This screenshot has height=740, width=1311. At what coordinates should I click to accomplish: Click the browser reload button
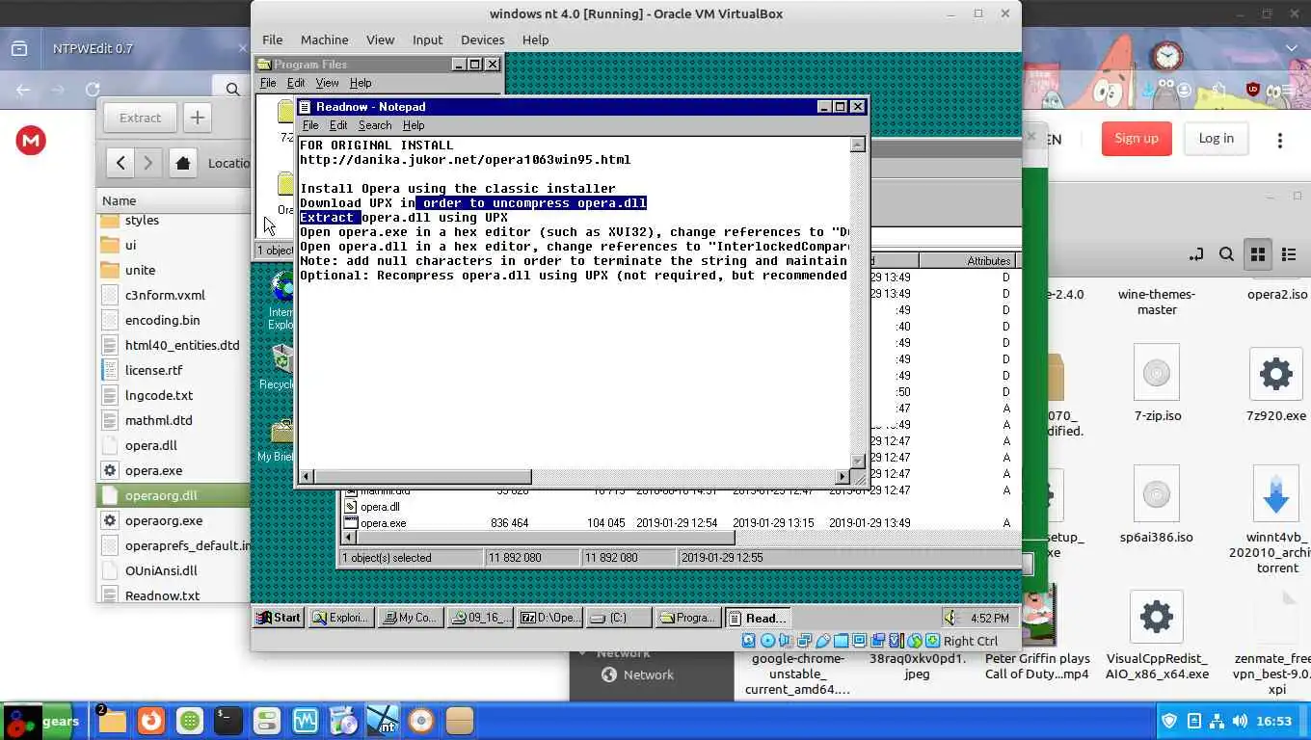[93, 90]
